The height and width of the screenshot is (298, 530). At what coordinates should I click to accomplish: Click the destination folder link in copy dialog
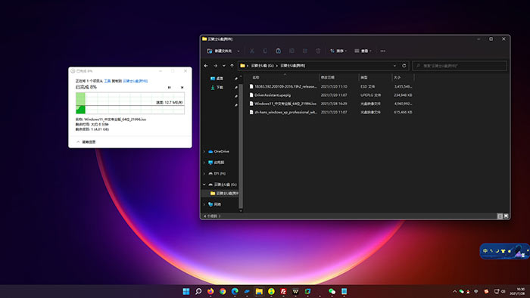click(136, 81)
